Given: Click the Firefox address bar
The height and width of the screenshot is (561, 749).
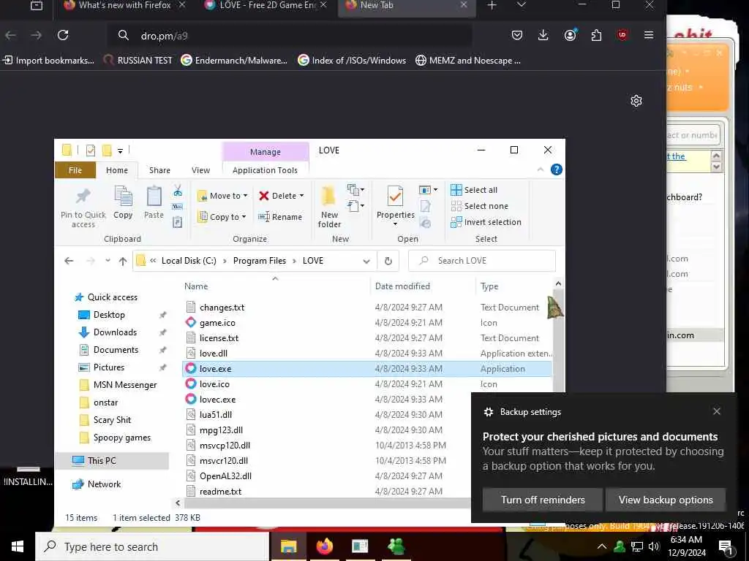Looking at the screenshot, I should (x=291, y=35).
